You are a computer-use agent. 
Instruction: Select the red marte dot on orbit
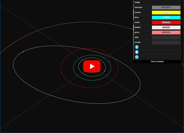pos(62,73)
